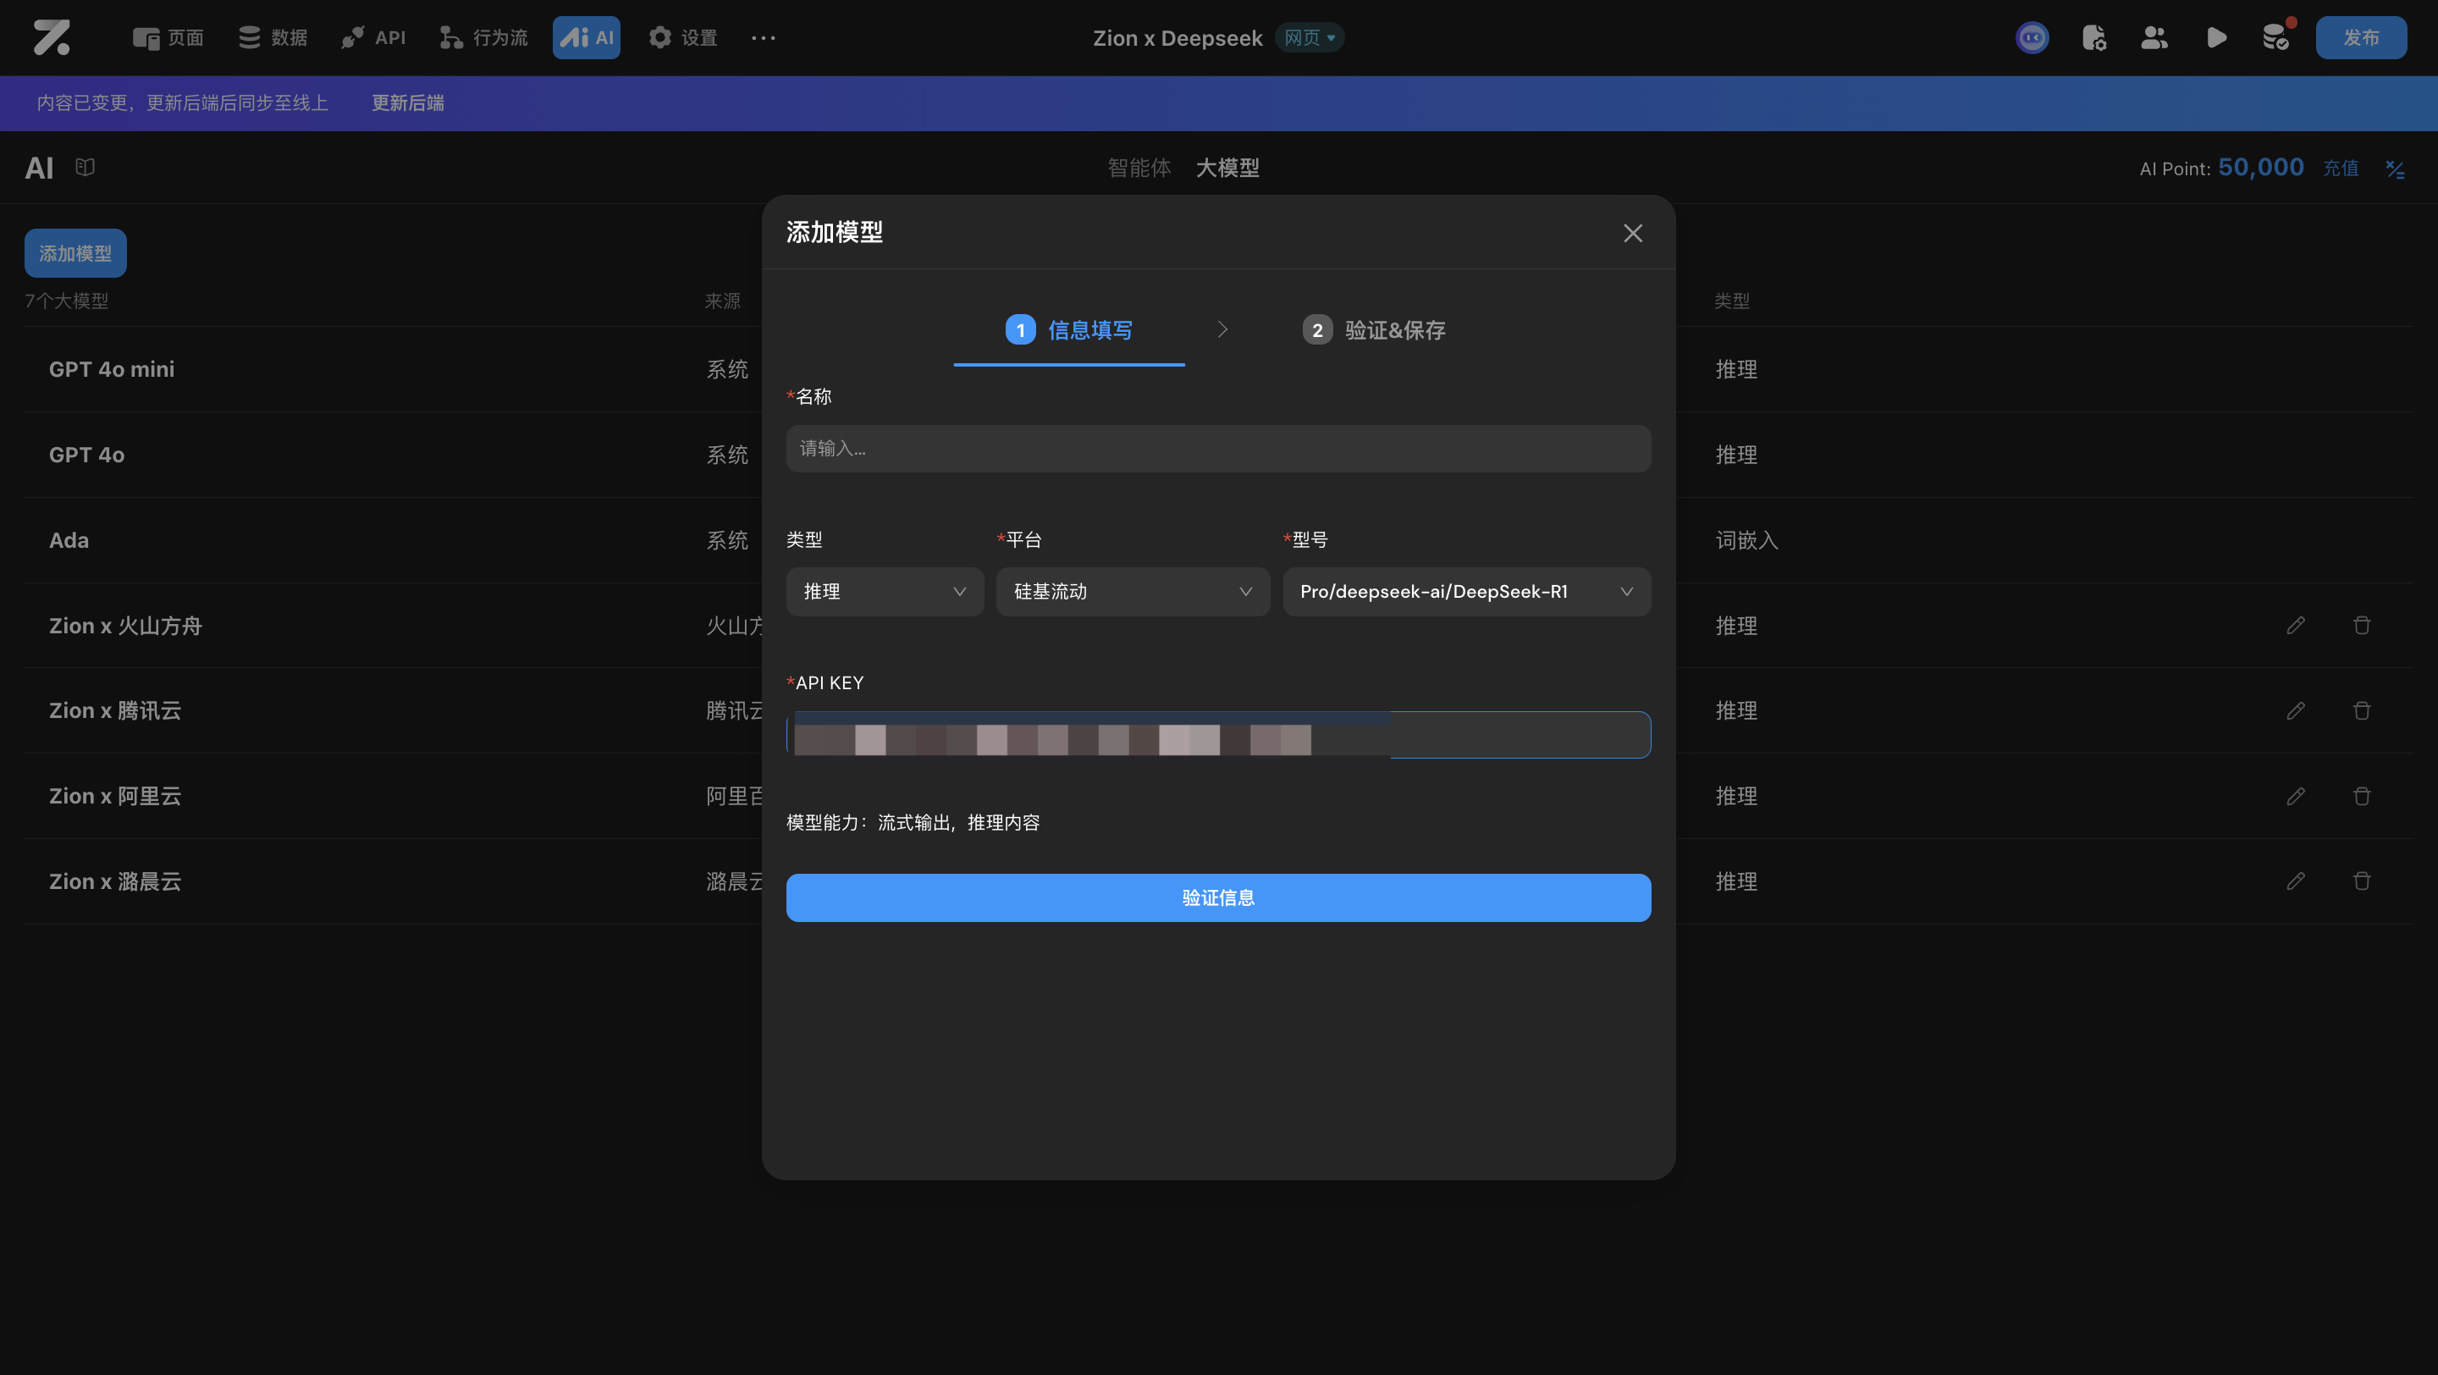Close the 添加模型 dialog
The width and height of the screenshot is (2438, 1375).
pos(1633,233)
